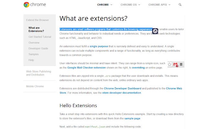Open the Help sidebar item
The width and height of the screenshot is (207, 129).
[x=31, y=60]
